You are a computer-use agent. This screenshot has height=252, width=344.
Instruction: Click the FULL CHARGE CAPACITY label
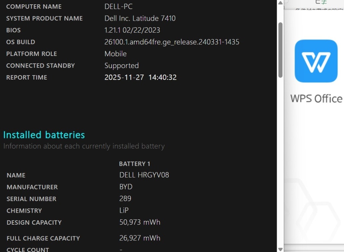pos(43,238)
